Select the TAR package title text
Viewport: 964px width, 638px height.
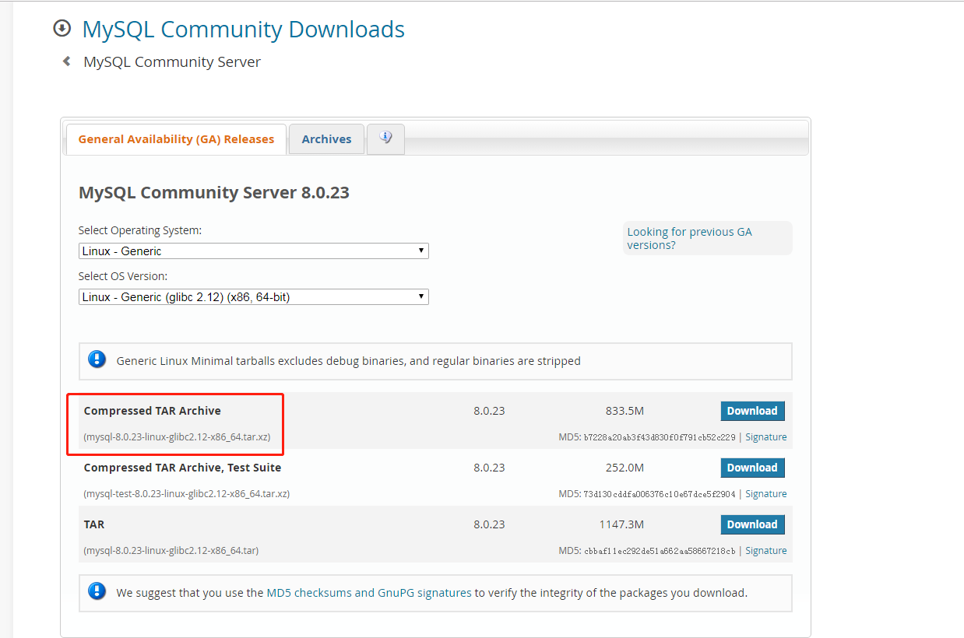(94, 524)
